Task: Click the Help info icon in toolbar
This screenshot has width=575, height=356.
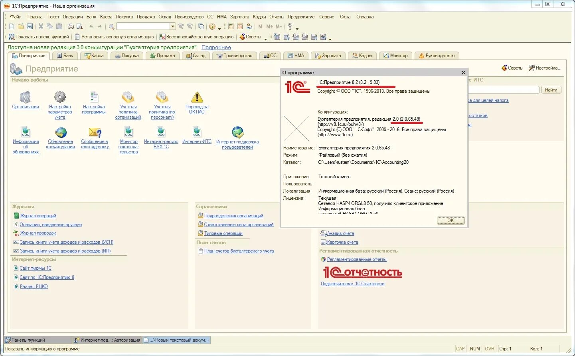Action: 212,26
